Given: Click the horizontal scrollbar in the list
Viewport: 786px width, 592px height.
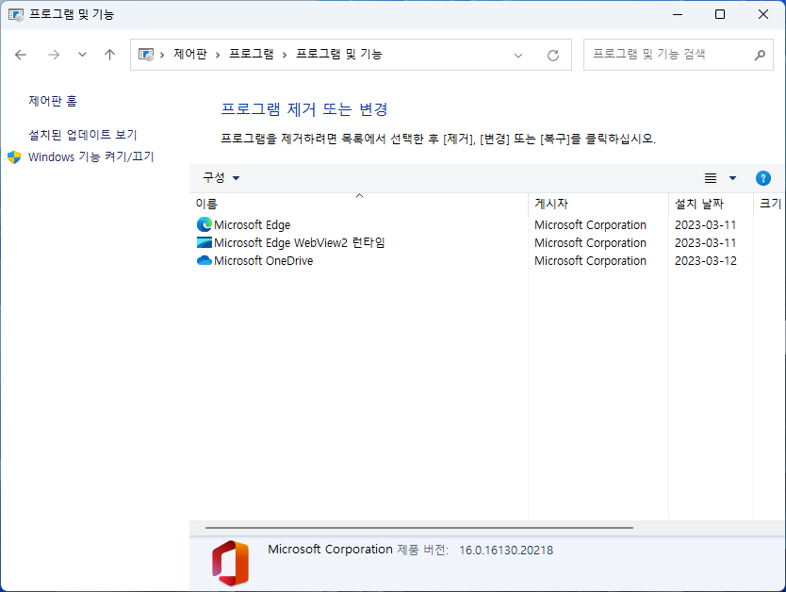Looking at the screenshot, I should click(419, 527).
